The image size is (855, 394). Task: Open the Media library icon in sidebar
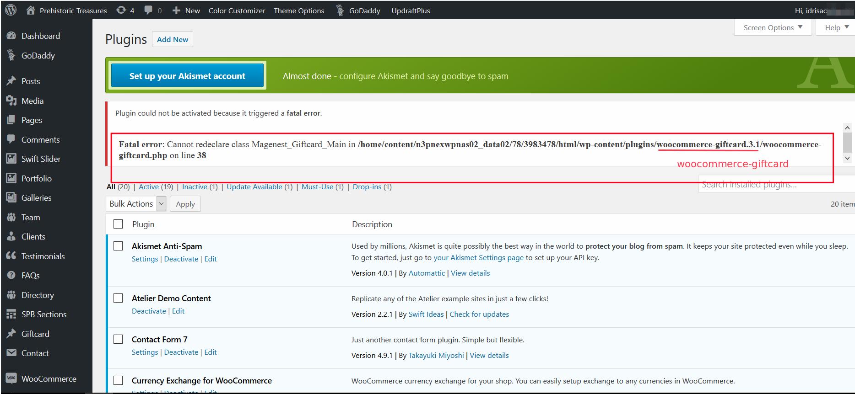click(11, 101)
